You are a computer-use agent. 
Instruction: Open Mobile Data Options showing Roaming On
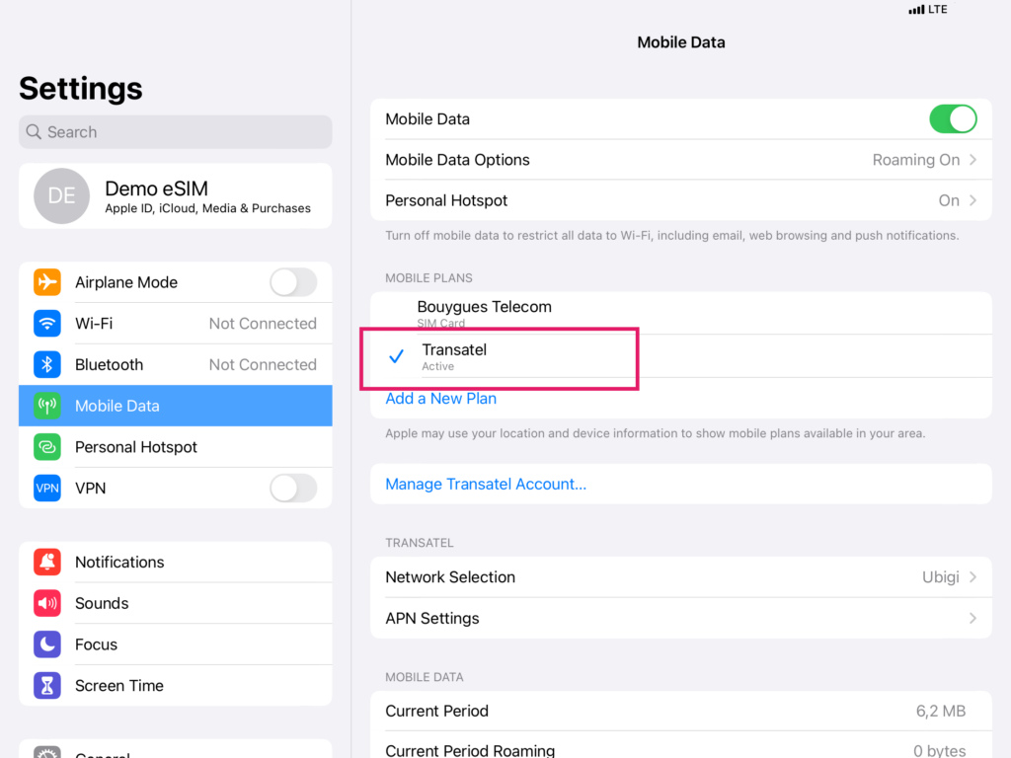click(x=681, y=159)
